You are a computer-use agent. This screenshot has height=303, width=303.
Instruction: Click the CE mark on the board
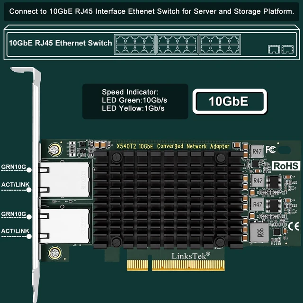294,226
